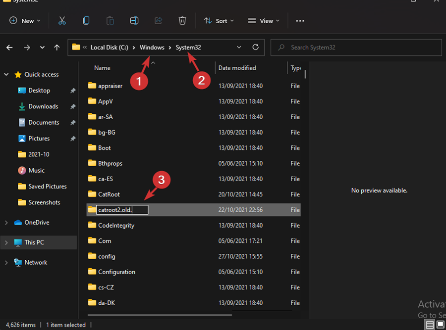Select the ar-SA folder row
Viewport: 446px width, 330px height.
(x=193, y=117)
